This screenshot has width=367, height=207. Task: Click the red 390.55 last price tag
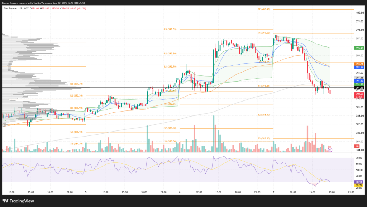point(359,94)
